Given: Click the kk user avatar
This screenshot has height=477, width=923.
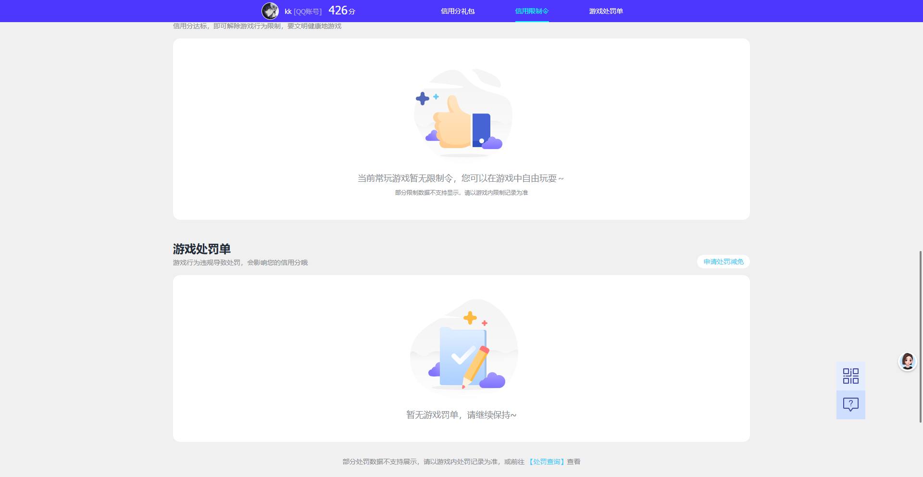Looking at the screenshot, I should pos(270,11).
